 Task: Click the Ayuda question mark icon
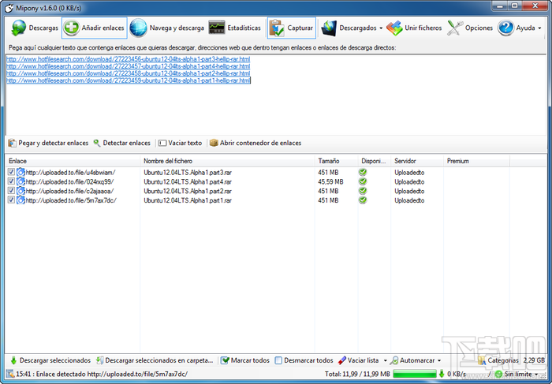click(505, 28)
